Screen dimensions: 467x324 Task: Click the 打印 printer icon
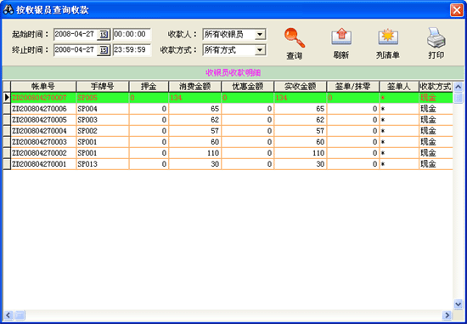click(x=436, y=37)
